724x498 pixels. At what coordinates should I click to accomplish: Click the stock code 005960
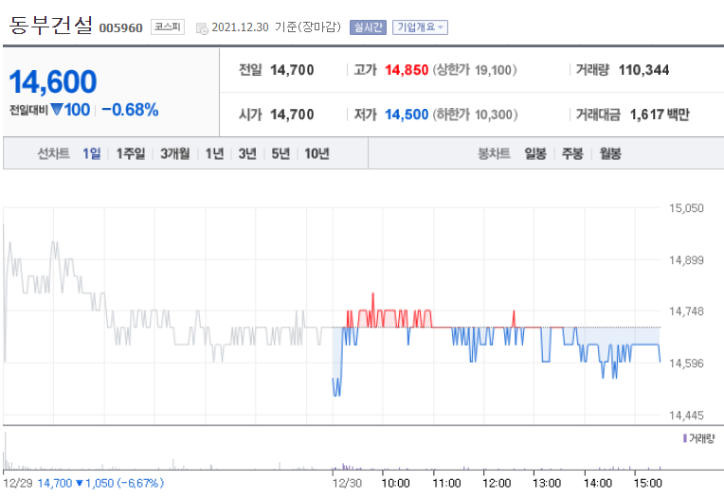point(121,28)
